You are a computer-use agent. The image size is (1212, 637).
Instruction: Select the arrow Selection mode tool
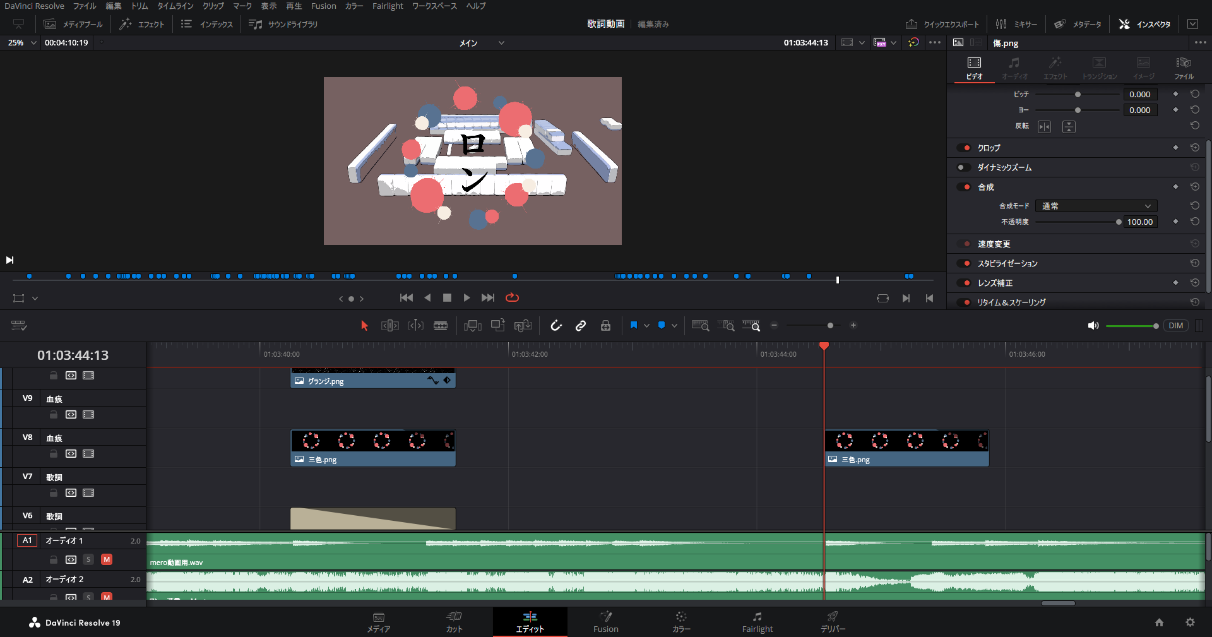(364, 326)
